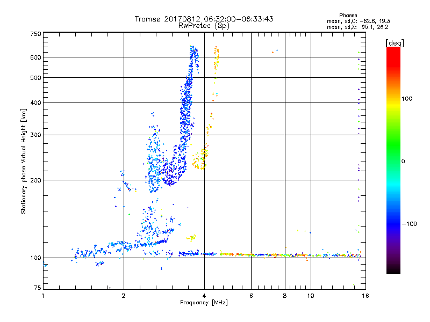Click the x-axis tick label "4"
Image resolution: width=430 pixels, height=322 pixels.
[x=204, y=296]
